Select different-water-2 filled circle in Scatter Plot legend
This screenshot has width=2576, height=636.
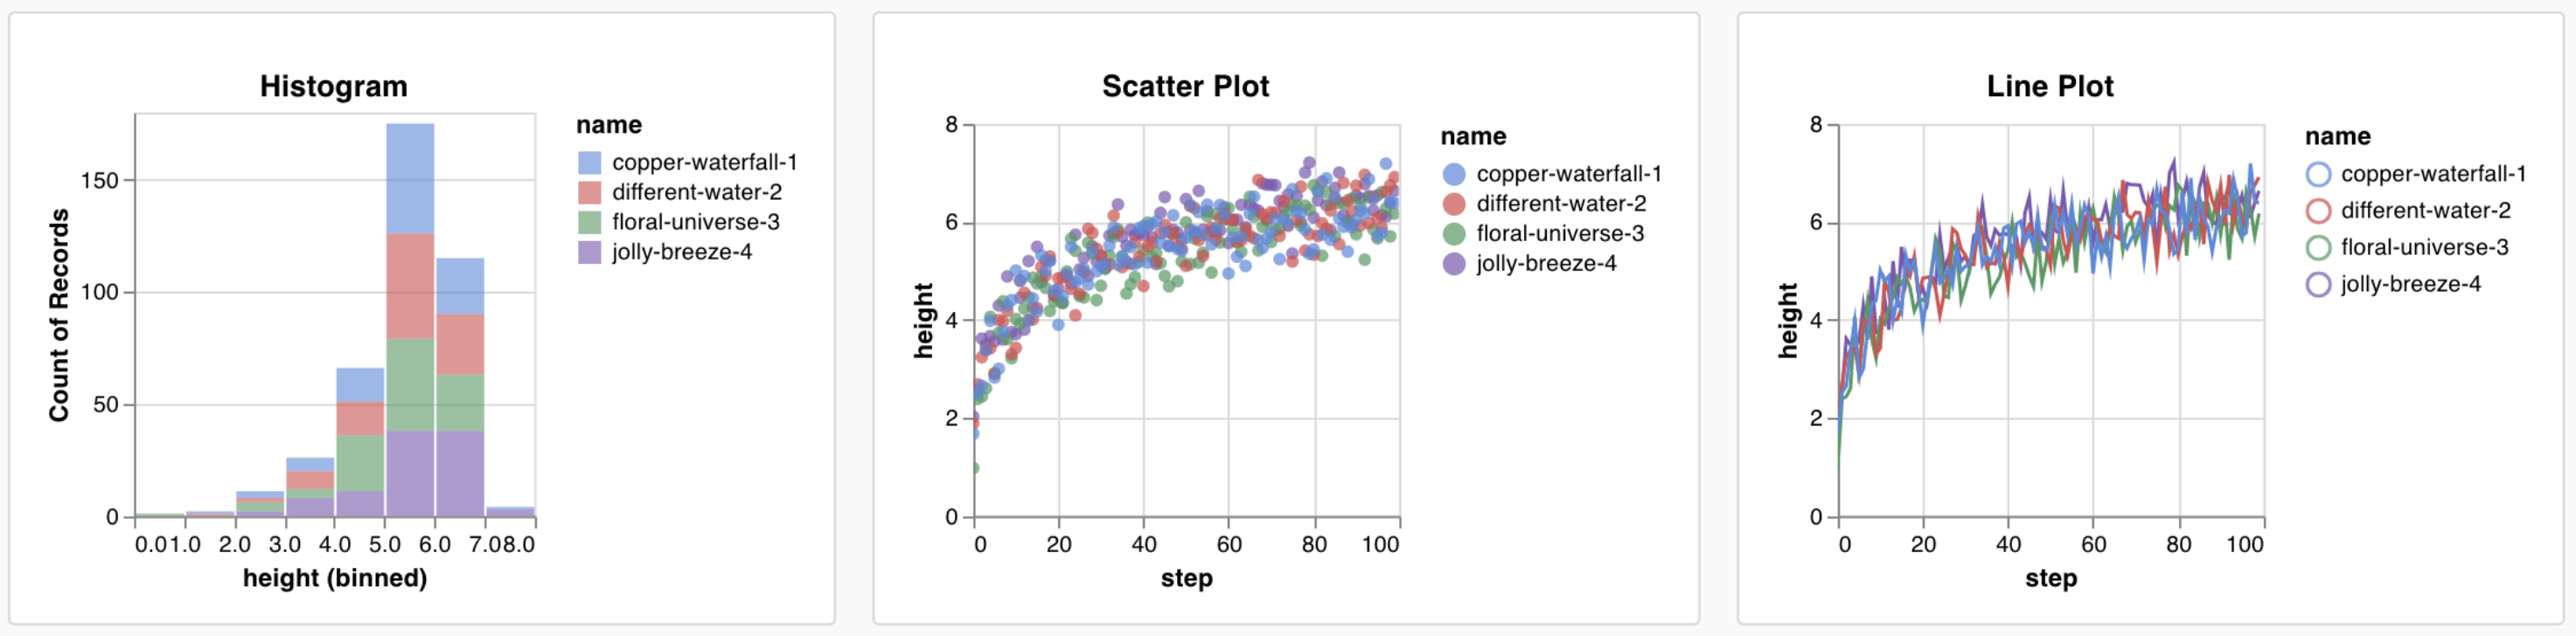pyautogui.click(x=1454, y=204)
